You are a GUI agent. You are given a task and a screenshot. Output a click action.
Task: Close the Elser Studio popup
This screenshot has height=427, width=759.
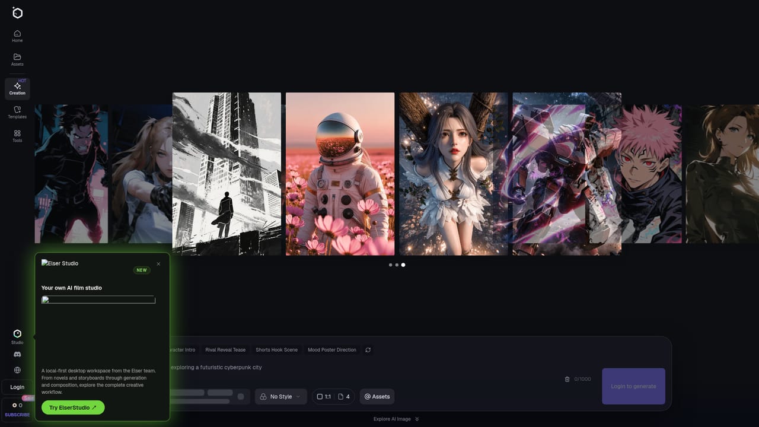[x=158, y=264]
